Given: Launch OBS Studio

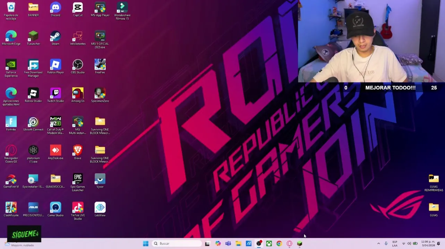Looking at the screenshot, I should 78,67.
